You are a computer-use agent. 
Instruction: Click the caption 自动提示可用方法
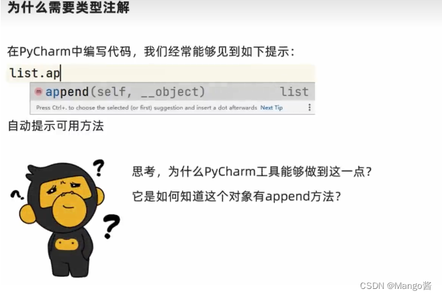tap(56, 126)
